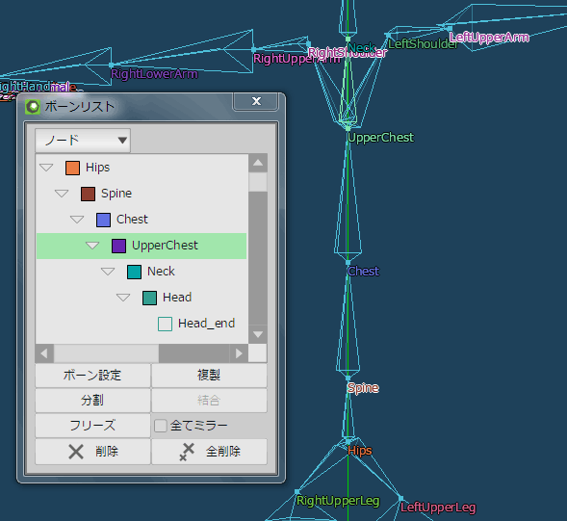The image size is (567, 521).
Task: Click the green Head bone color icon
Action: [150, 298]
